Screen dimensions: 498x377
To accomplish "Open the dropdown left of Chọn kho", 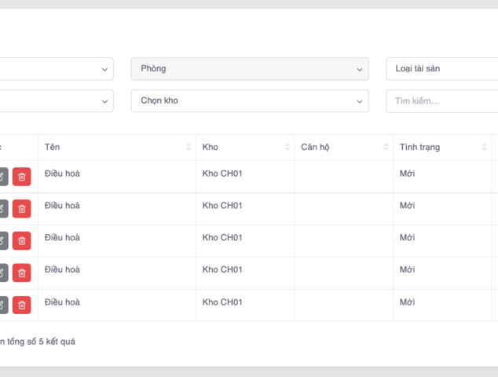I will pyautogui.click(x=55, y=101).
